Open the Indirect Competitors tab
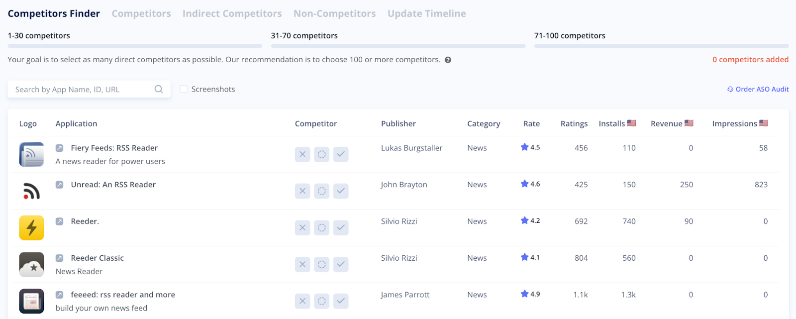The width and height of the screenshot is (796, 319). point(232,13)
